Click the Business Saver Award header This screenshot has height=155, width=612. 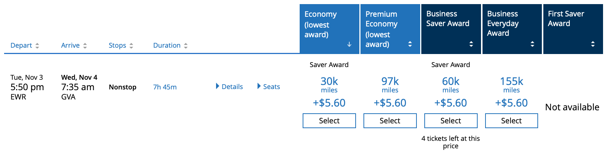448,19
